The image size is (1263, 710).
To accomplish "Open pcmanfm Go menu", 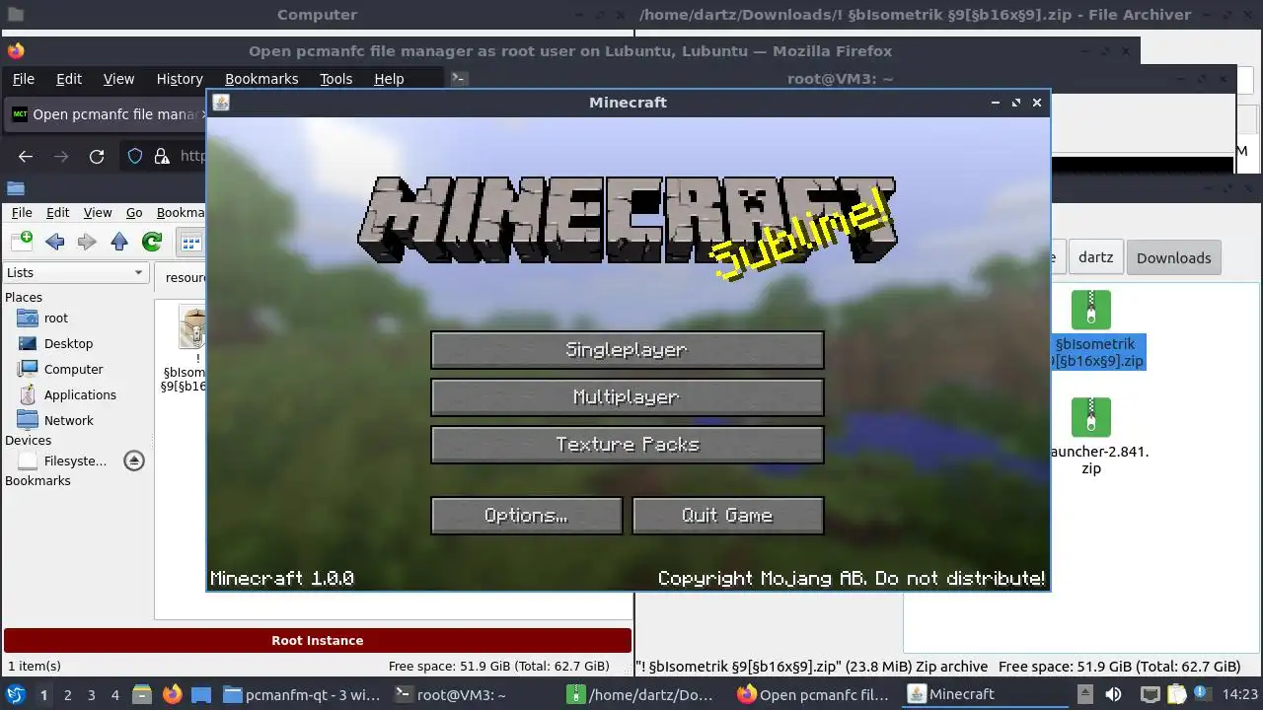I will [x=134, y=213].
